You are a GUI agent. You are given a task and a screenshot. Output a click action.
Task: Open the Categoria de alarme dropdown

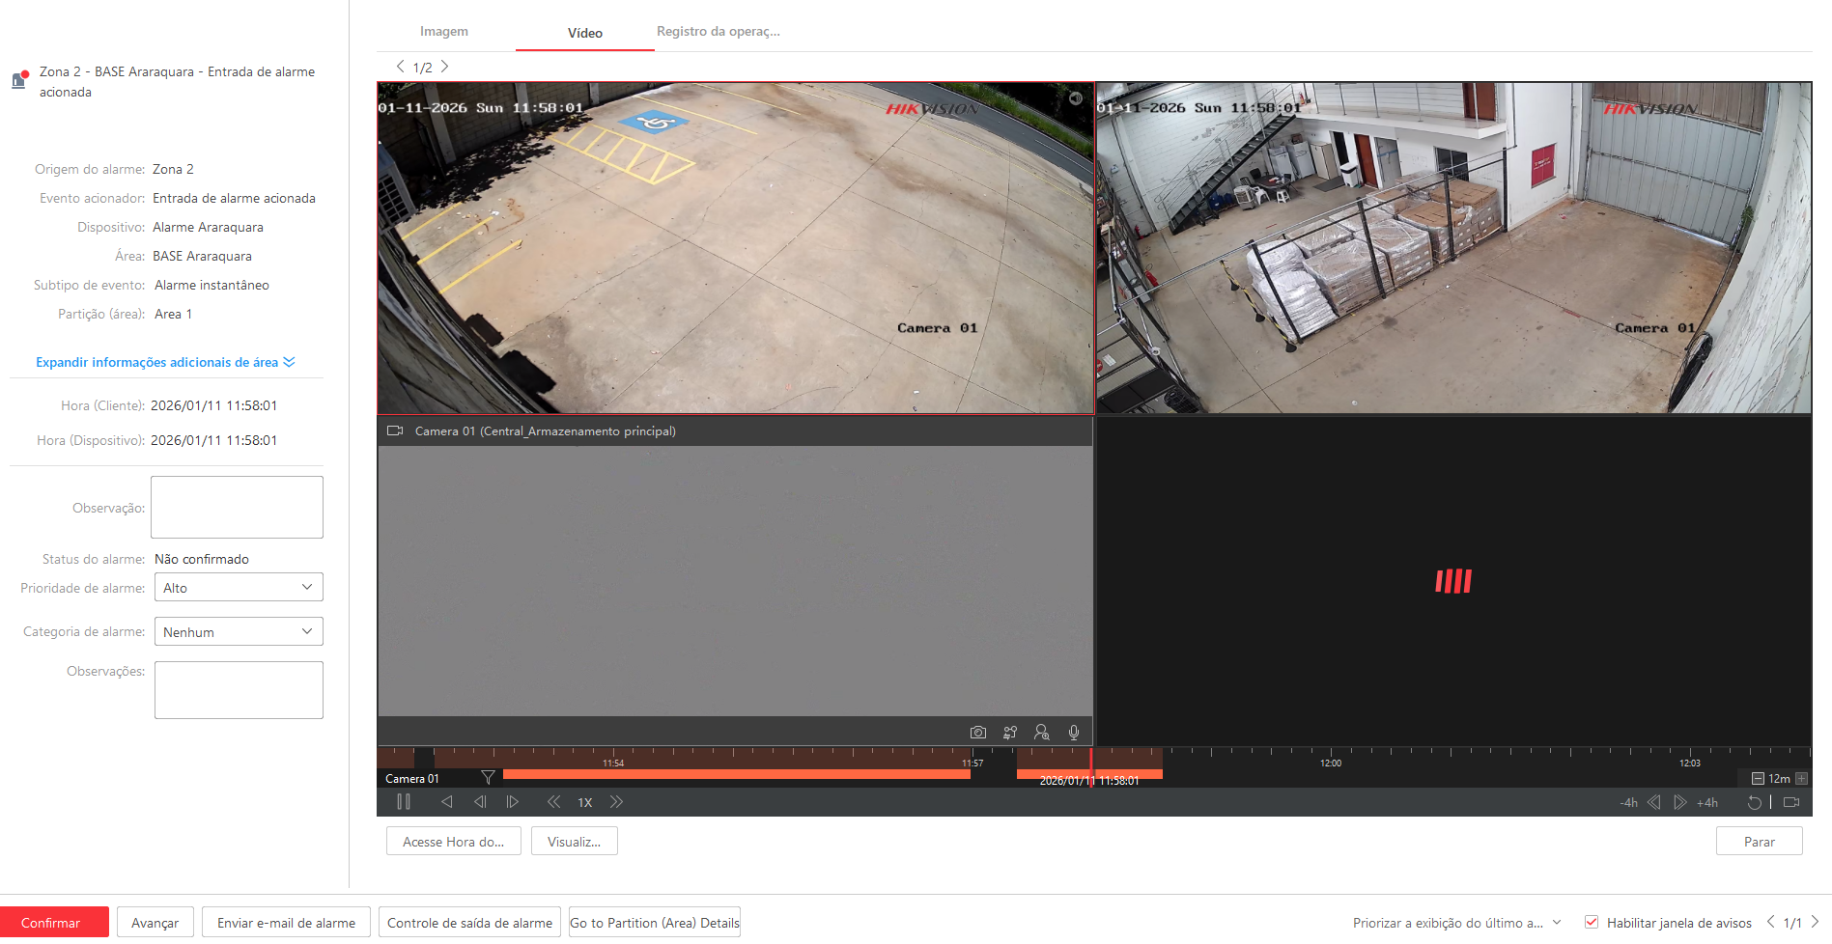point(238,632)
